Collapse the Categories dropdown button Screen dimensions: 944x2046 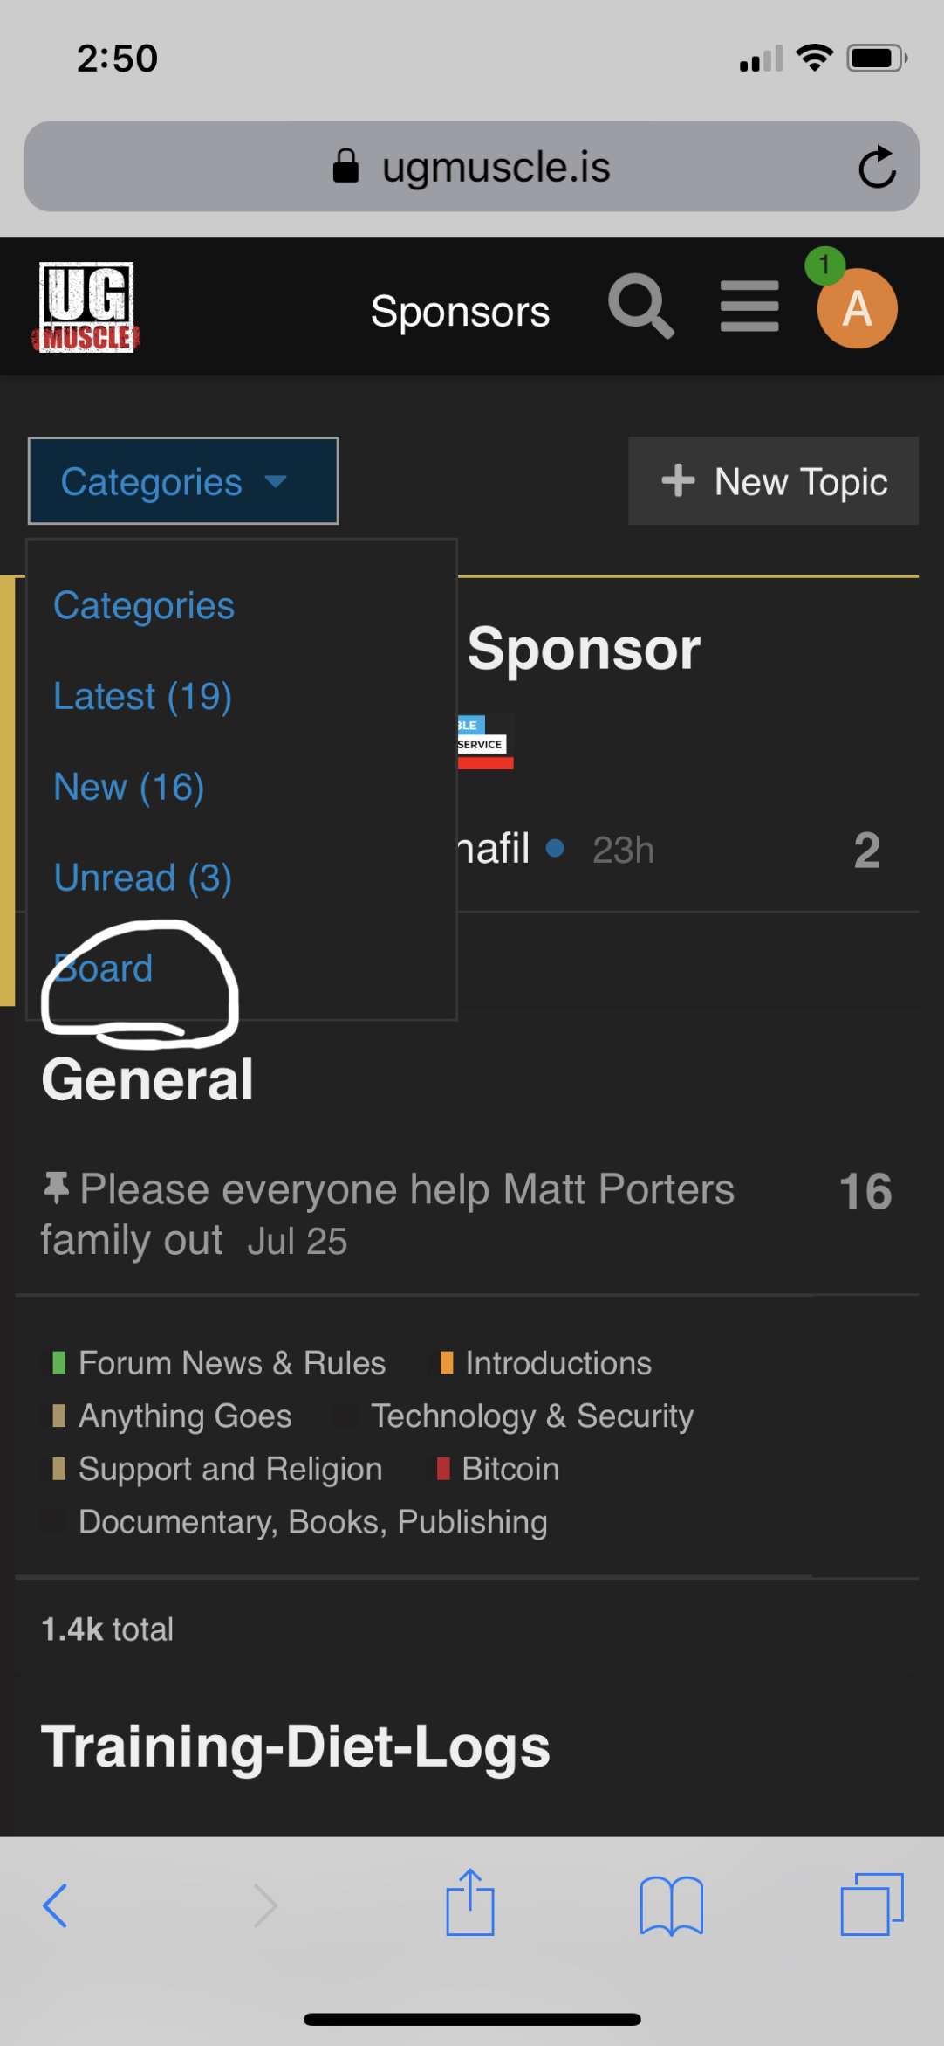pyautogui.click(x=183, y=481)
